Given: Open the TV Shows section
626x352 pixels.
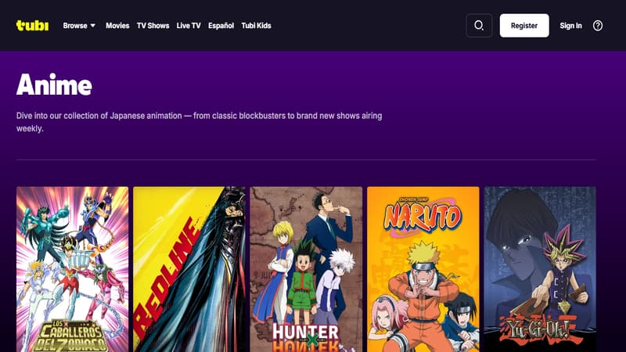Looking at the screenshot, I should [x=153, y=26].
